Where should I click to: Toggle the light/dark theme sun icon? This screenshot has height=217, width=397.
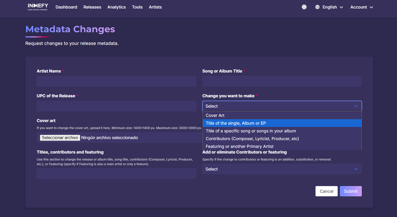click(x=304, y=7)
